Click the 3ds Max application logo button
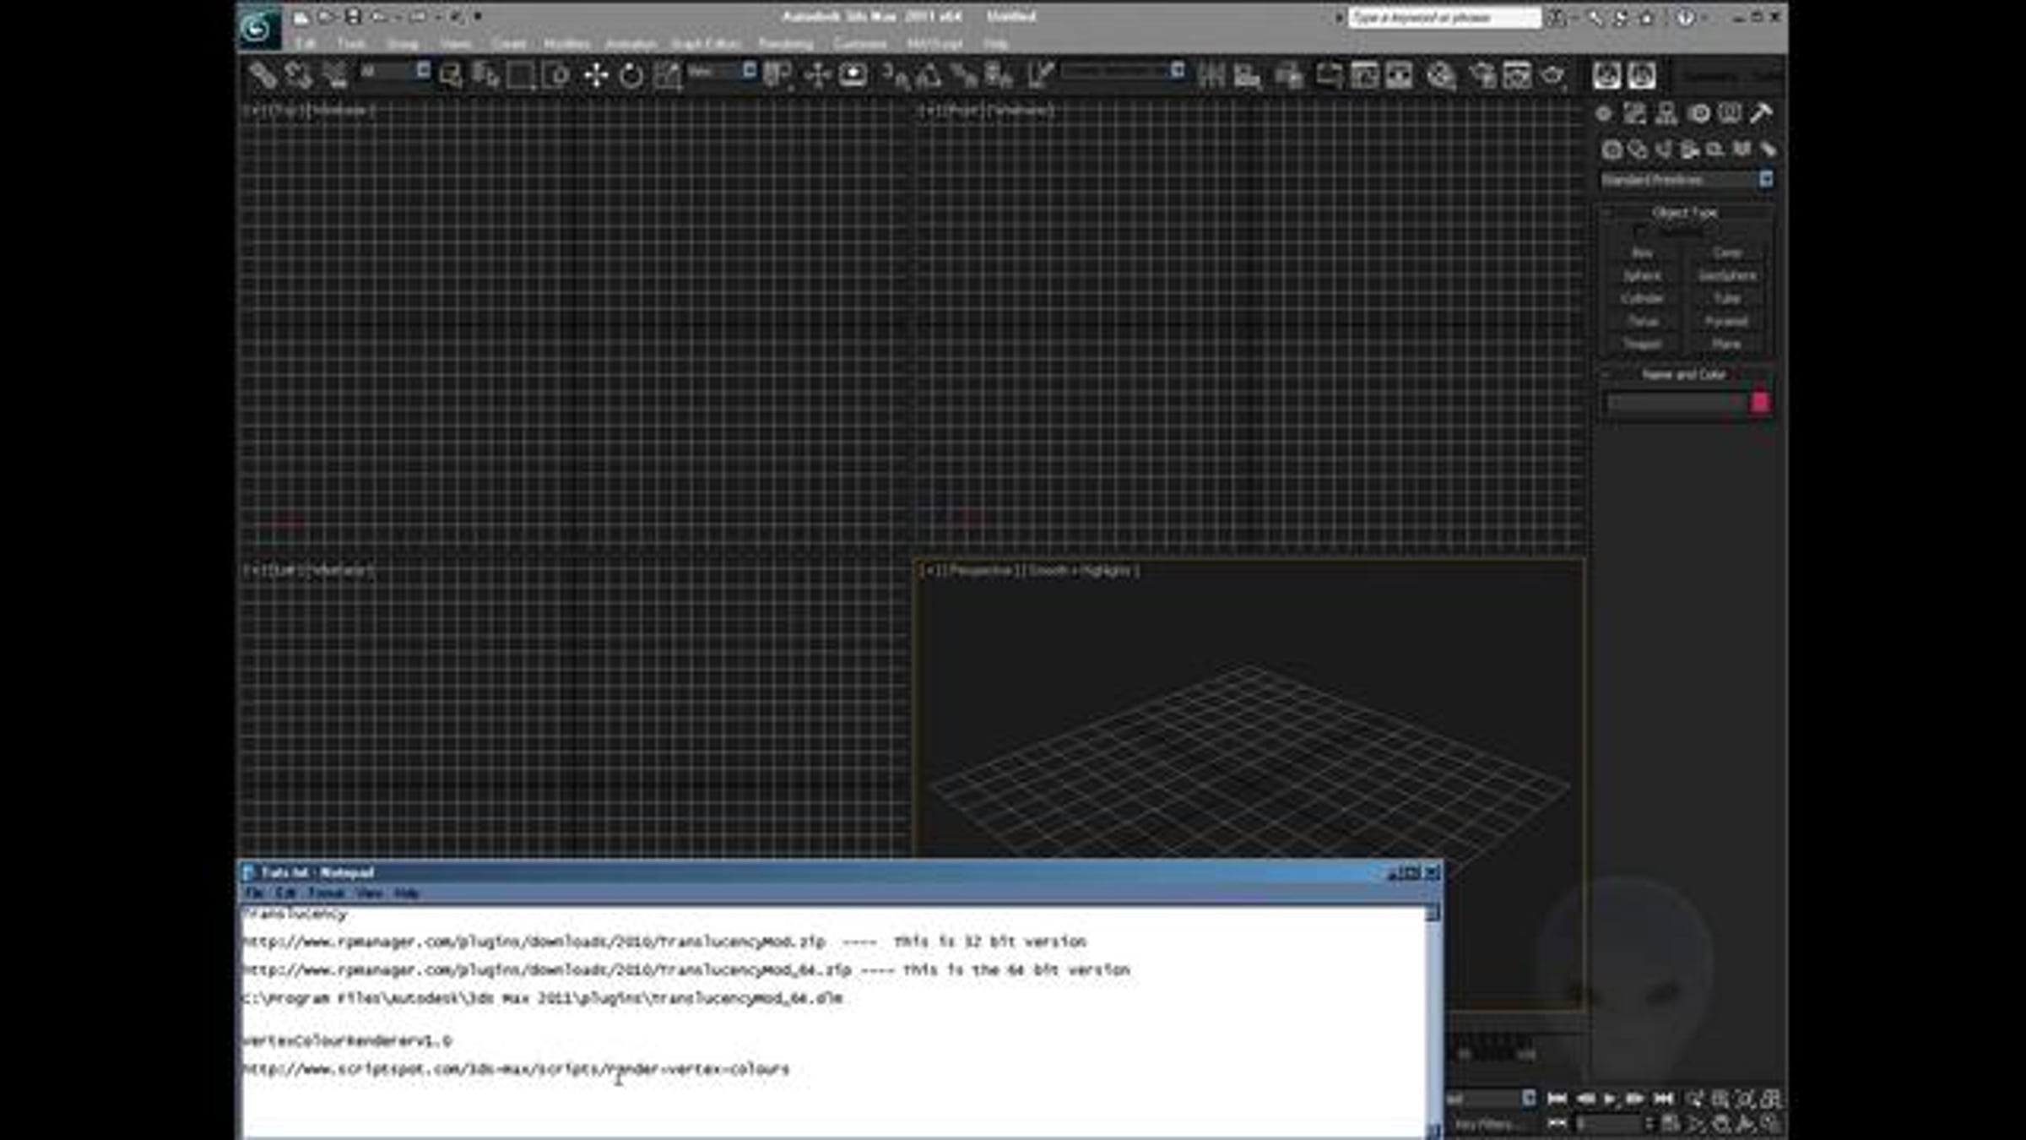This screenshot has width=2026, height=1140. (x=257, y=28)
